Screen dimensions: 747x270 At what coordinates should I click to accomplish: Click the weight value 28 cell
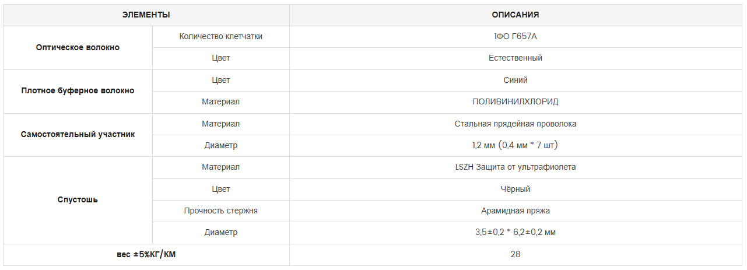(515, 255)
